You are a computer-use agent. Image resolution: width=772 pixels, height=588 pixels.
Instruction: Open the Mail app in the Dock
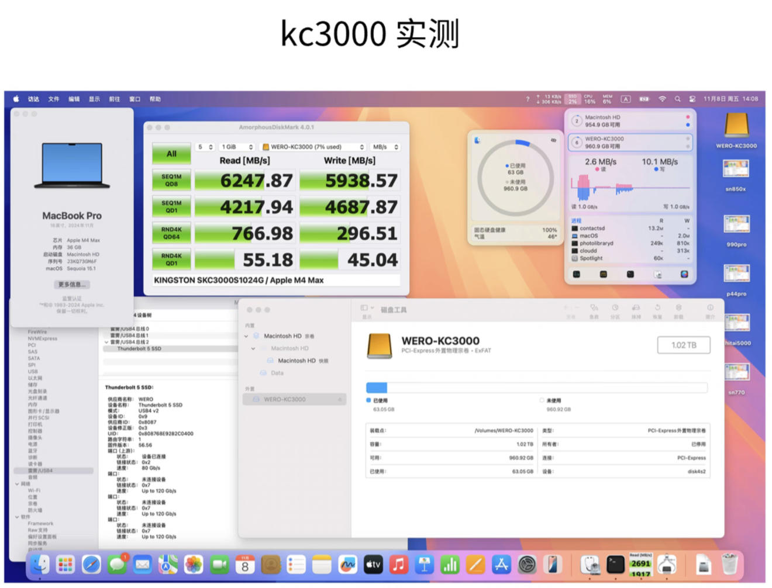click(x=142, y=565)
